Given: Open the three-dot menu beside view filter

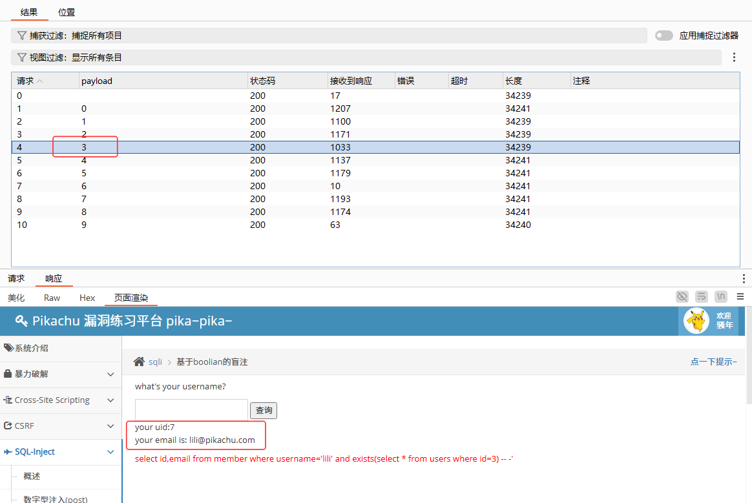Looking at the screenshot, I should click(734, 57).
